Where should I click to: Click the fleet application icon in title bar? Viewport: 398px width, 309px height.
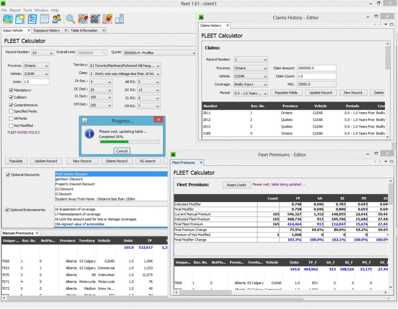click(x=3, y=3)
